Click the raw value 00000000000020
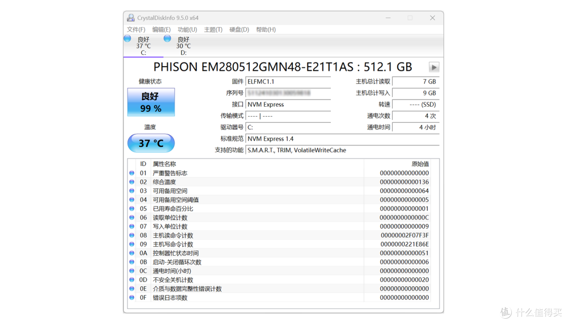This screenshot has width=567, height=324. (404, 280)
